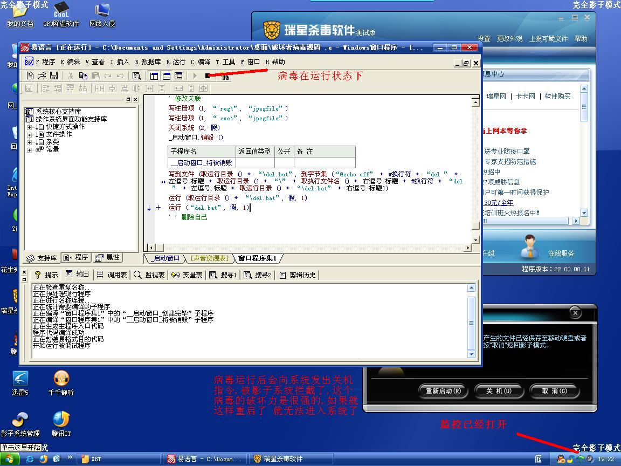Open the 编译 menu
The width and height of the screenshot is (621, 466).
(x=201, y=62)
